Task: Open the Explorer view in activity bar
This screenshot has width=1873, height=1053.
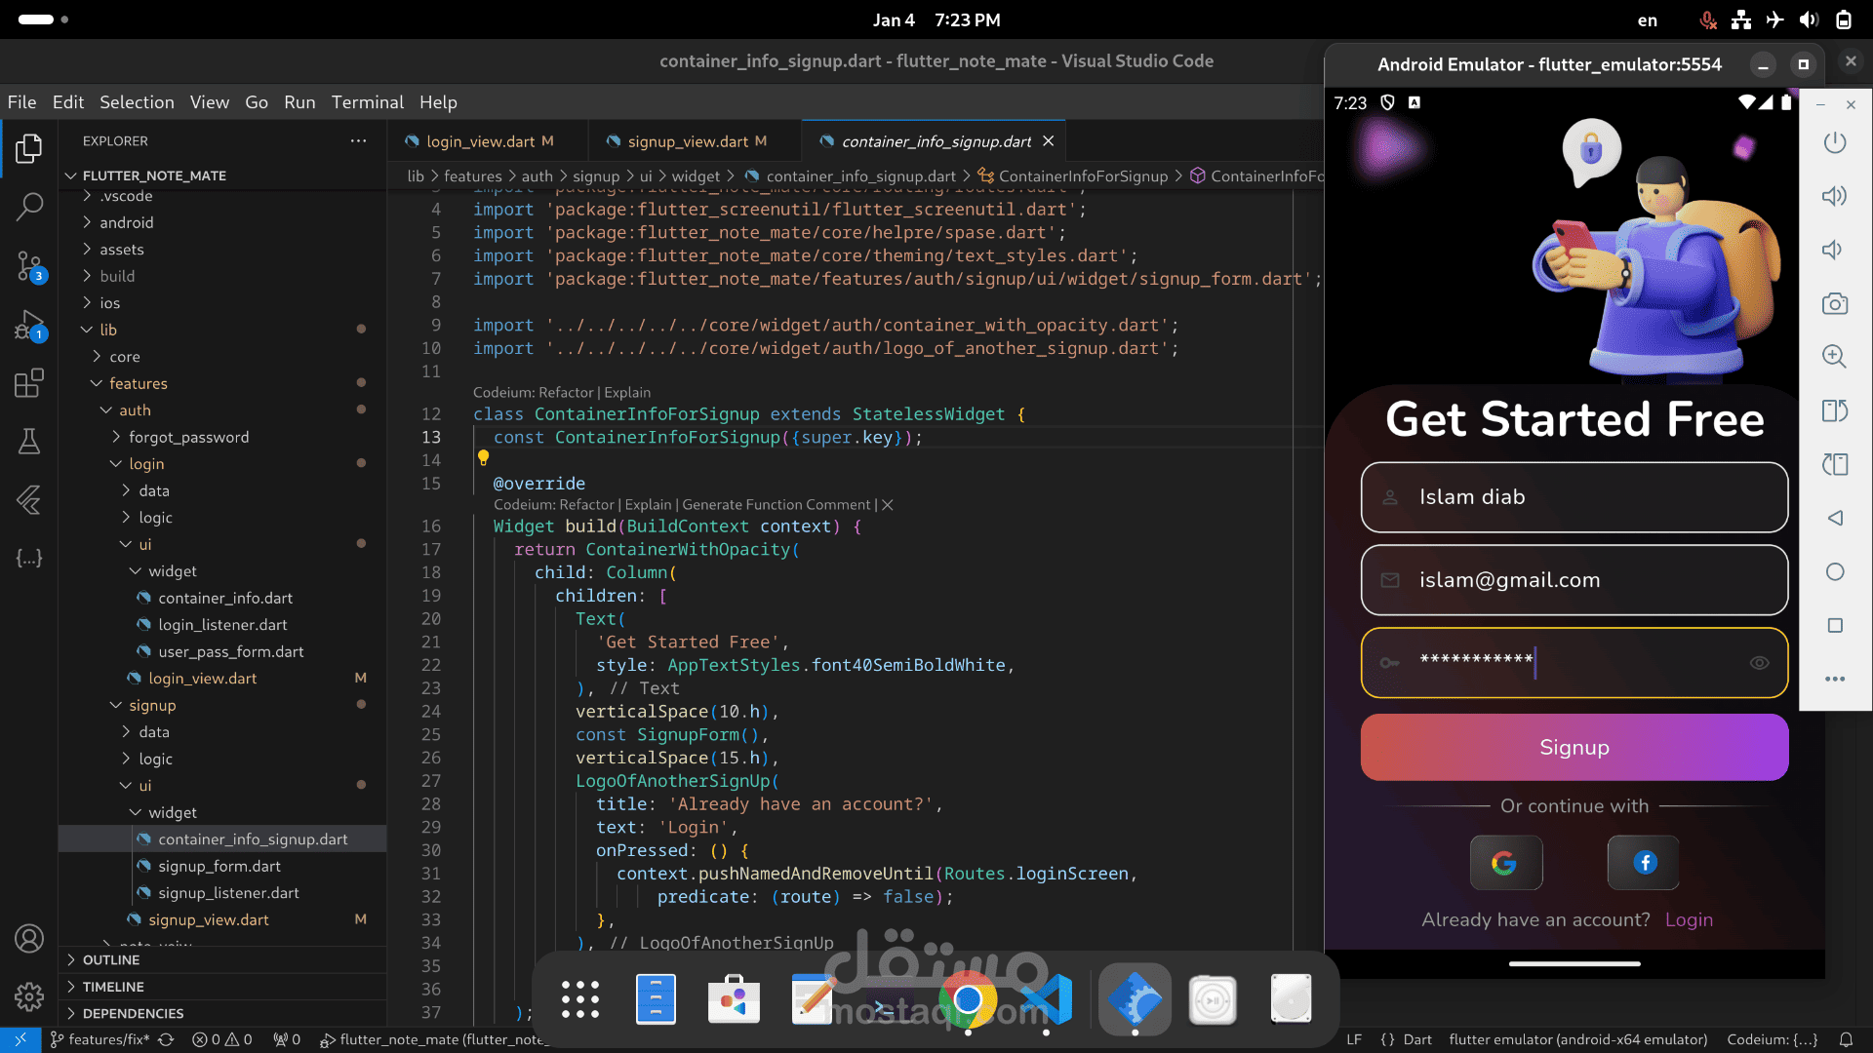Action: (x=29, y=148)
